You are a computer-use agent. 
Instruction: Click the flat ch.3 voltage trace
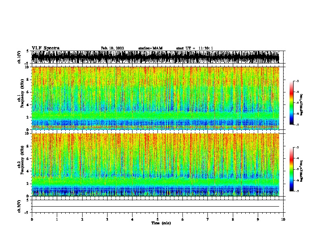click(x=155, y=207)
